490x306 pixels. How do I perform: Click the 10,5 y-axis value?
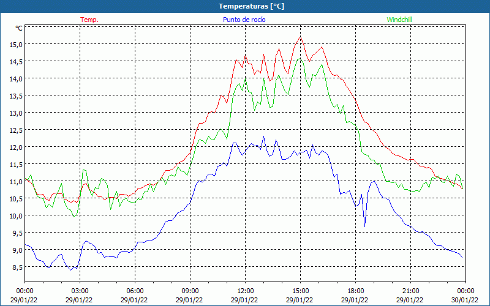[17, 199]
